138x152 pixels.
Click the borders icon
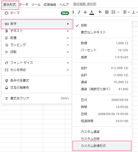point(107,12)
